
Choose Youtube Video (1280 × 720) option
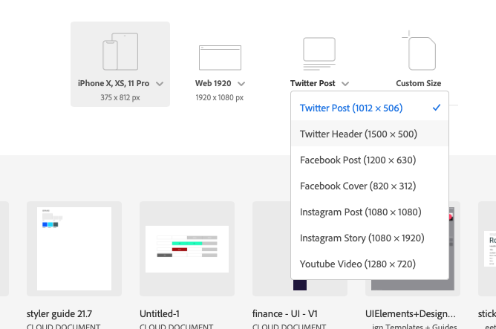click(x=370, y=264)
